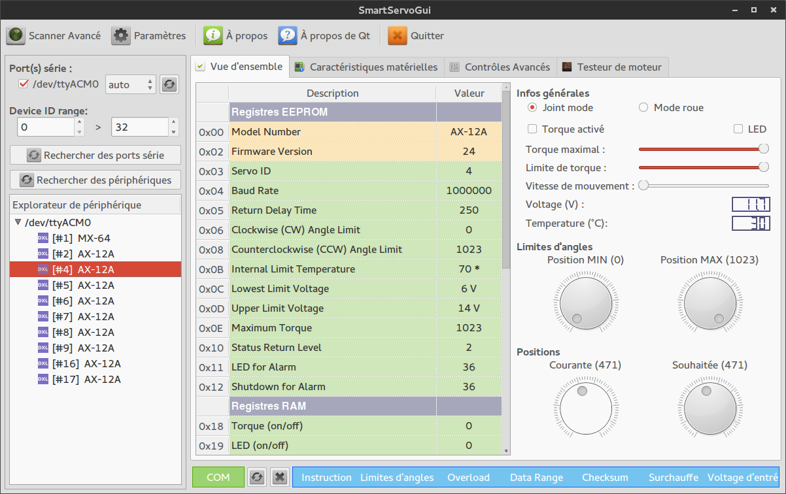Click the Contrôles Avancés tab icon

click(x=454, y=67)
